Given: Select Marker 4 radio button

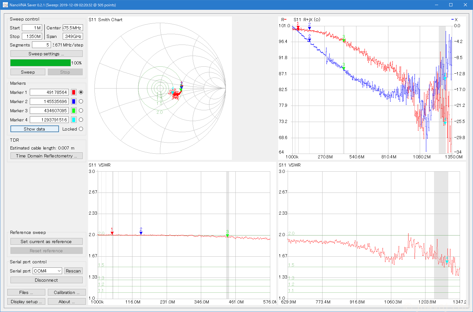Looking at the screenshot, I should click(81, 120).
